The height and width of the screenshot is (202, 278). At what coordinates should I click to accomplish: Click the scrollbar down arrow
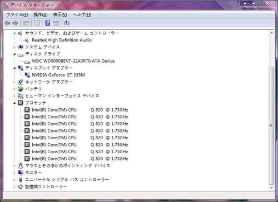click(x=271, y=188)
